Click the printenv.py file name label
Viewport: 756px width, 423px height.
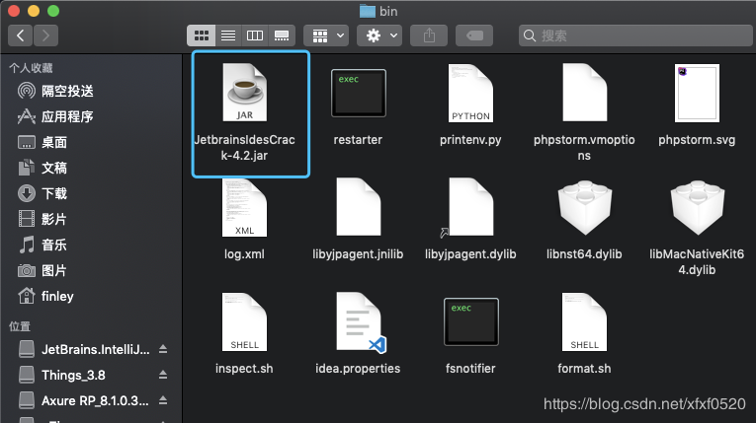point(470,140)
